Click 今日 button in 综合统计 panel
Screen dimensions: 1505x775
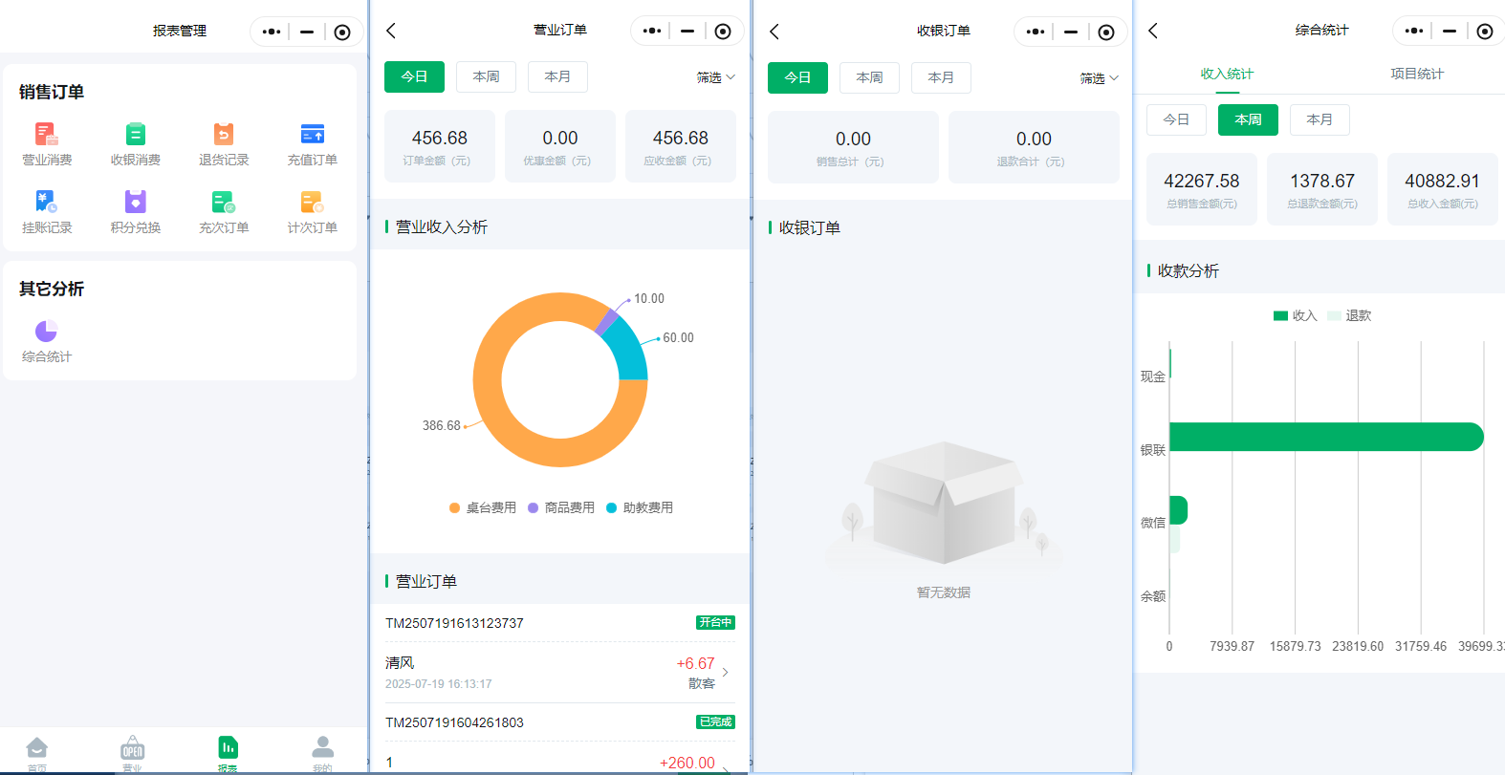coord(1176,119)
